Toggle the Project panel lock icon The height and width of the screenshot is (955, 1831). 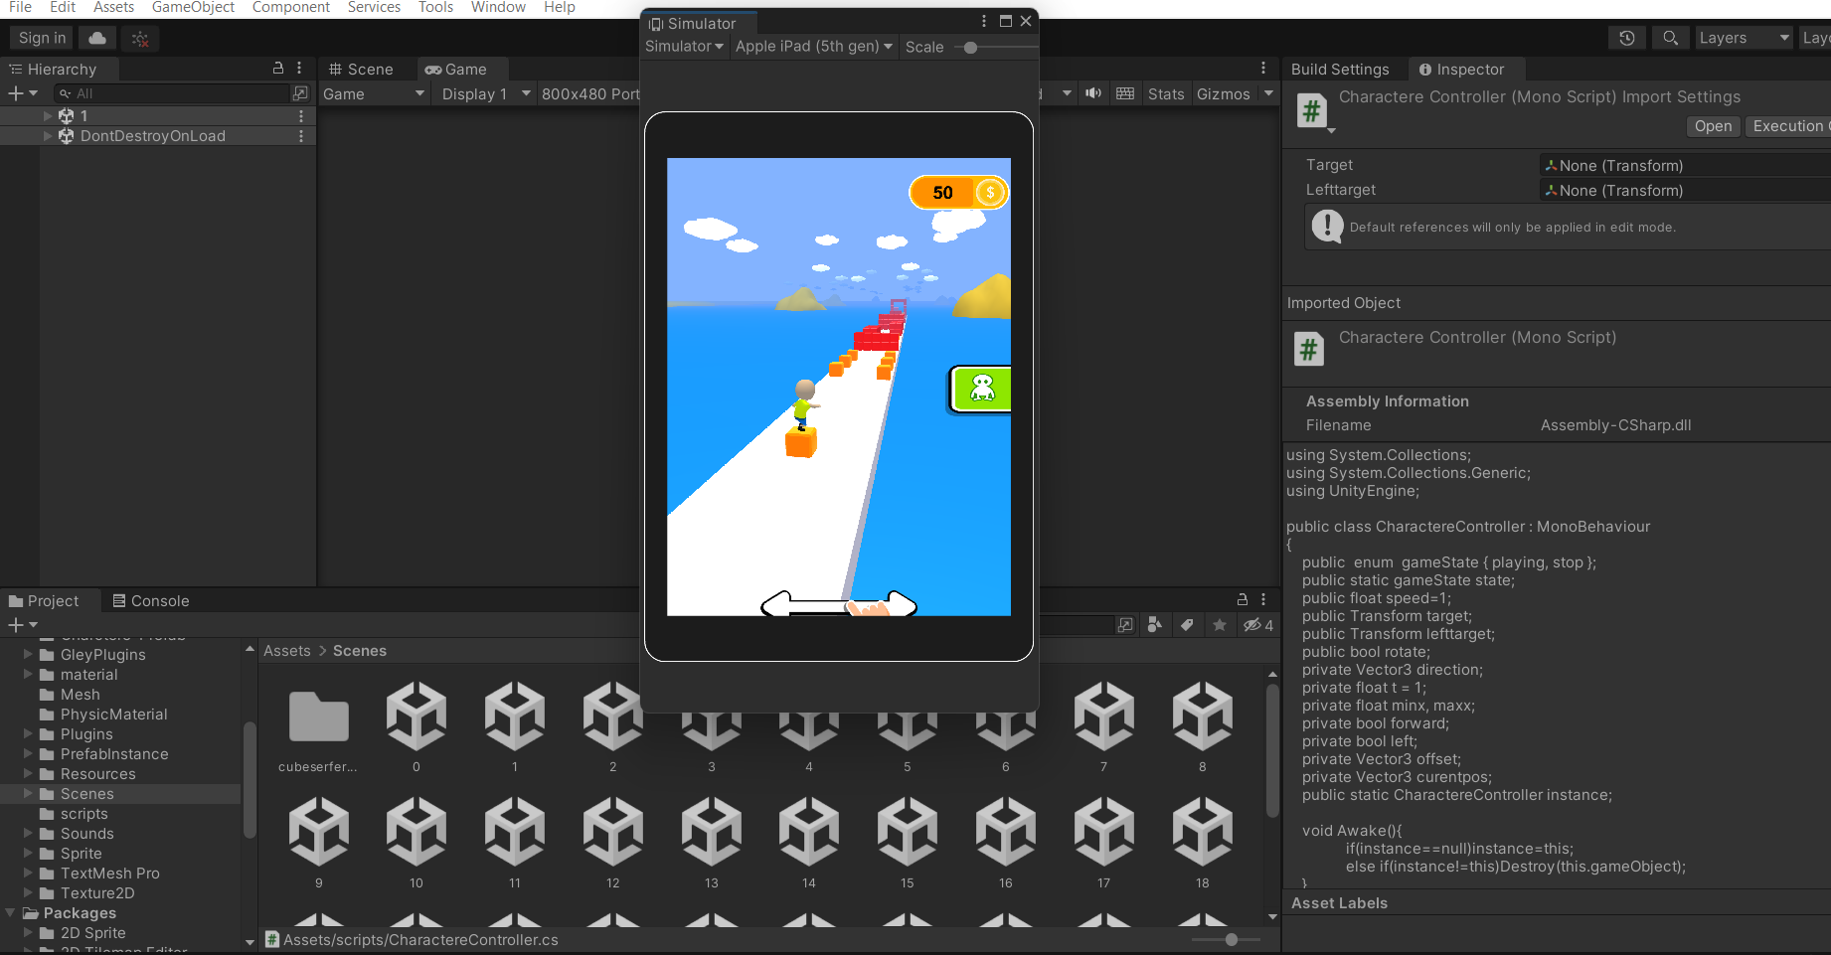[1242, 599]
